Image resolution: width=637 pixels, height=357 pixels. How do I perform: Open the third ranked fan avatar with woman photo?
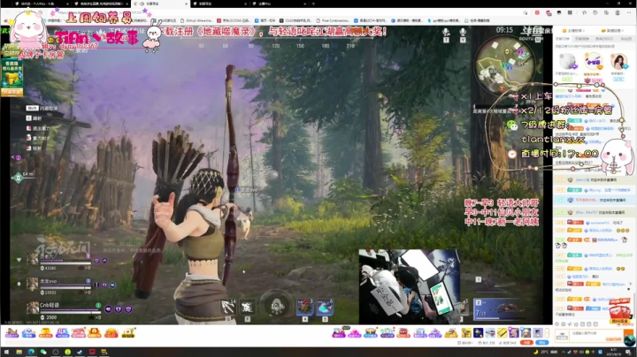point(618,62)
